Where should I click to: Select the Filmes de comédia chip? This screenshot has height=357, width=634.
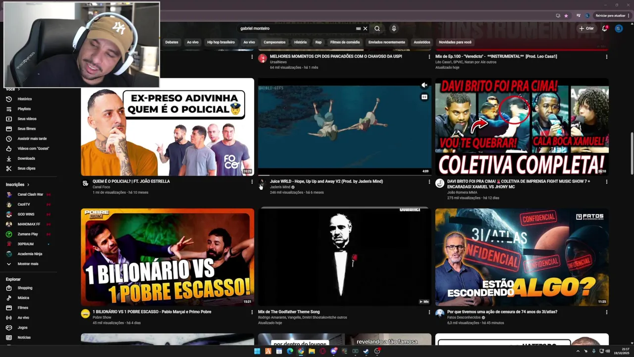coord(345,42)
